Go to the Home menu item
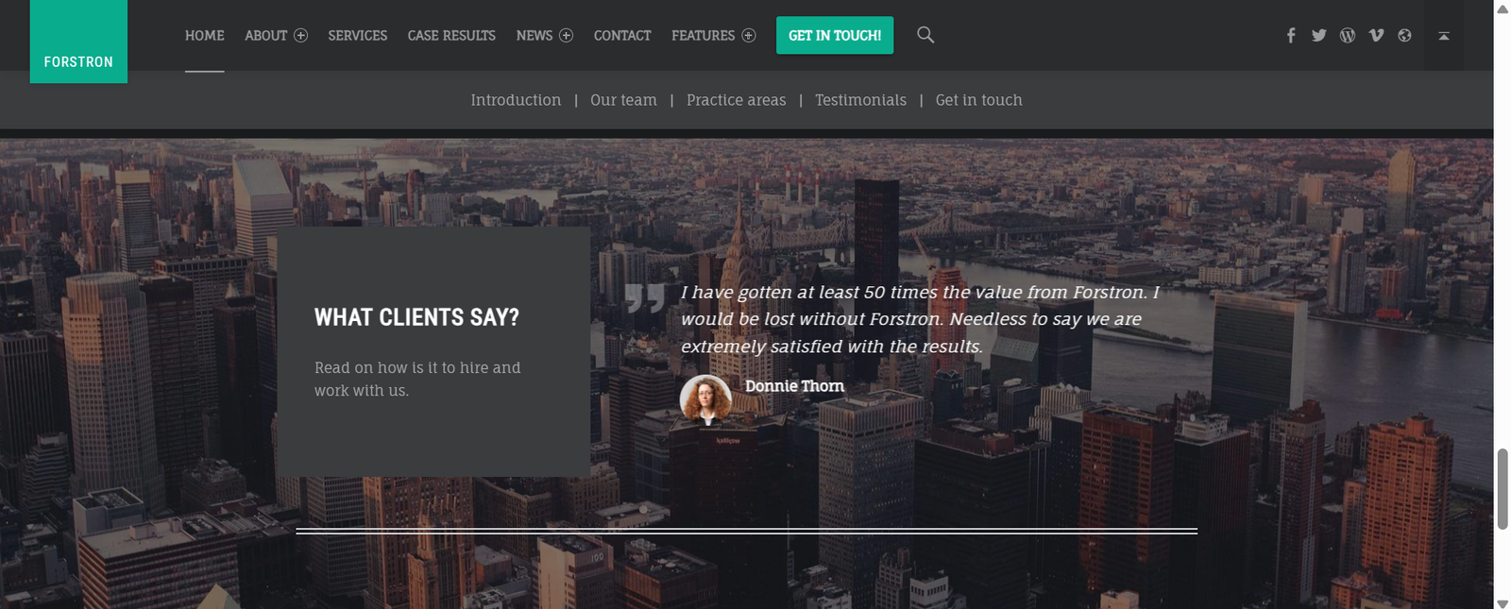The height and width of the screenshot is (609, 1511). click(x=205, y=35)
